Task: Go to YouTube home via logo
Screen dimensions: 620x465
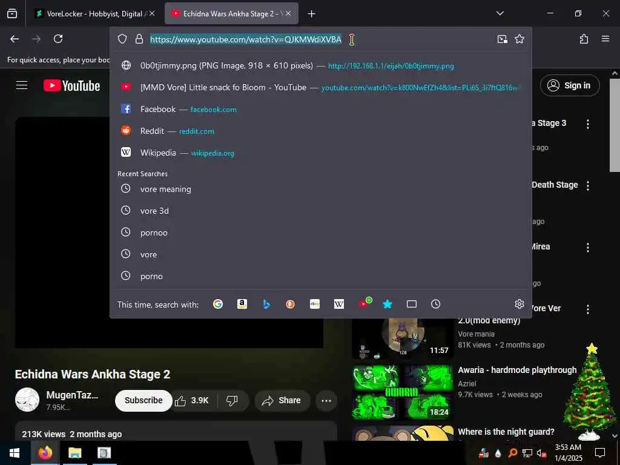Action: click(x=71, y=85)
